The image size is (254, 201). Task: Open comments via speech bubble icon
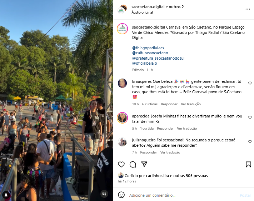133,165
